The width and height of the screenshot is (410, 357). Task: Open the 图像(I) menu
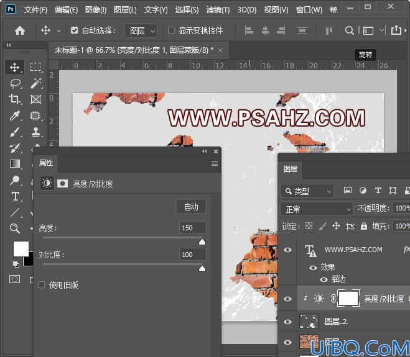96,10
